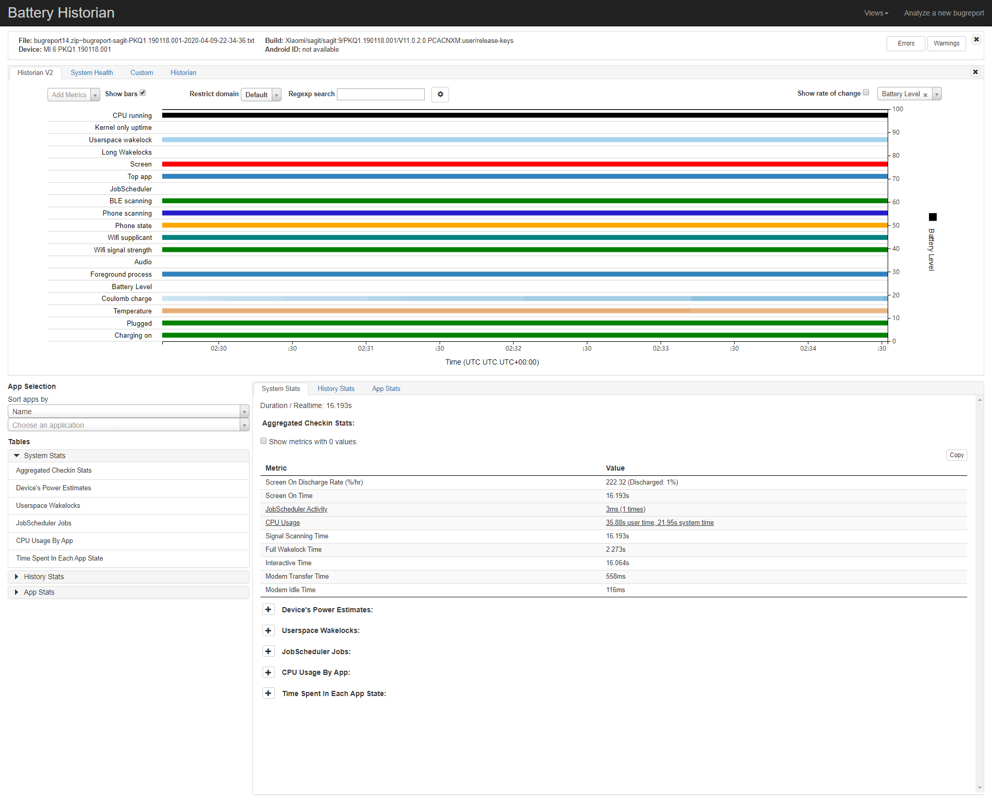Click the Temperature bar in timeline
The width and height of the screenshot is (992, 800).
click(525, 311)
